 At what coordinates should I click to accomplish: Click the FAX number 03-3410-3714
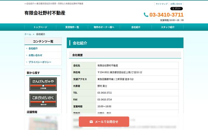[105, 100]
